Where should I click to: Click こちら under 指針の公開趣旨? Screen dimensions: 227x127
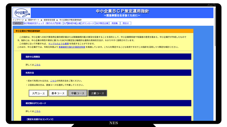pyautogui.click(x=37, y=65)
